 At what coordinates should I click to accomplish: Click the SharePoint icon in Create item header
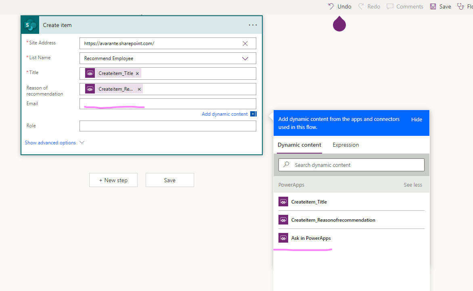pos(30,25)
